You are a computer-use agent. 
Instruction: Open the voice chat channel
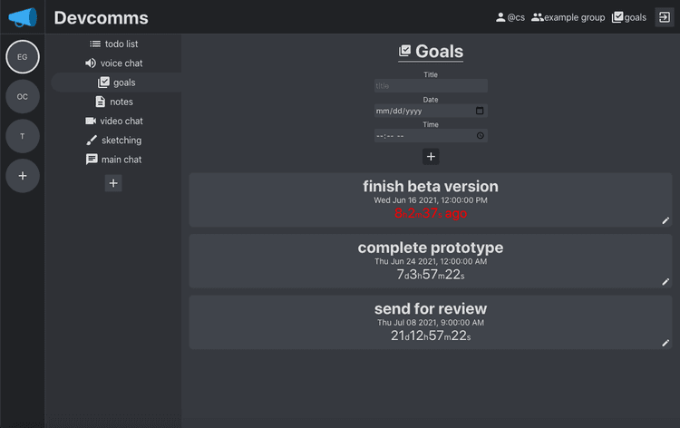[x=113, y=63]
